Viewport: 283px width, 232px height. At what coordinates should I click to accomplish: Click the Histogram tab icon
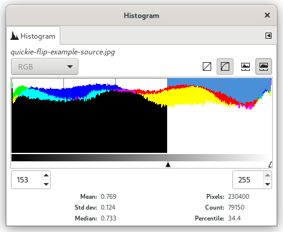click(14, 36)
